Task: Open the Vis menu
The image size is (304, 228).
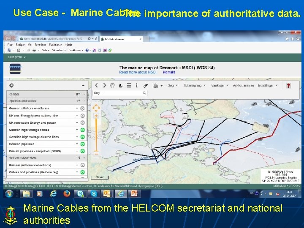Action: tap(30, 45)
